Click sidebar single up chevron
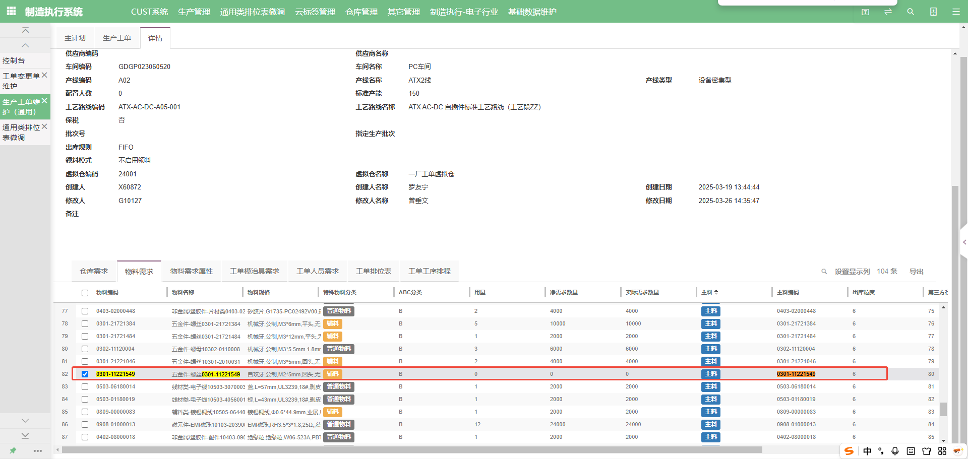968x459 pixels. [x=25, y=45]
